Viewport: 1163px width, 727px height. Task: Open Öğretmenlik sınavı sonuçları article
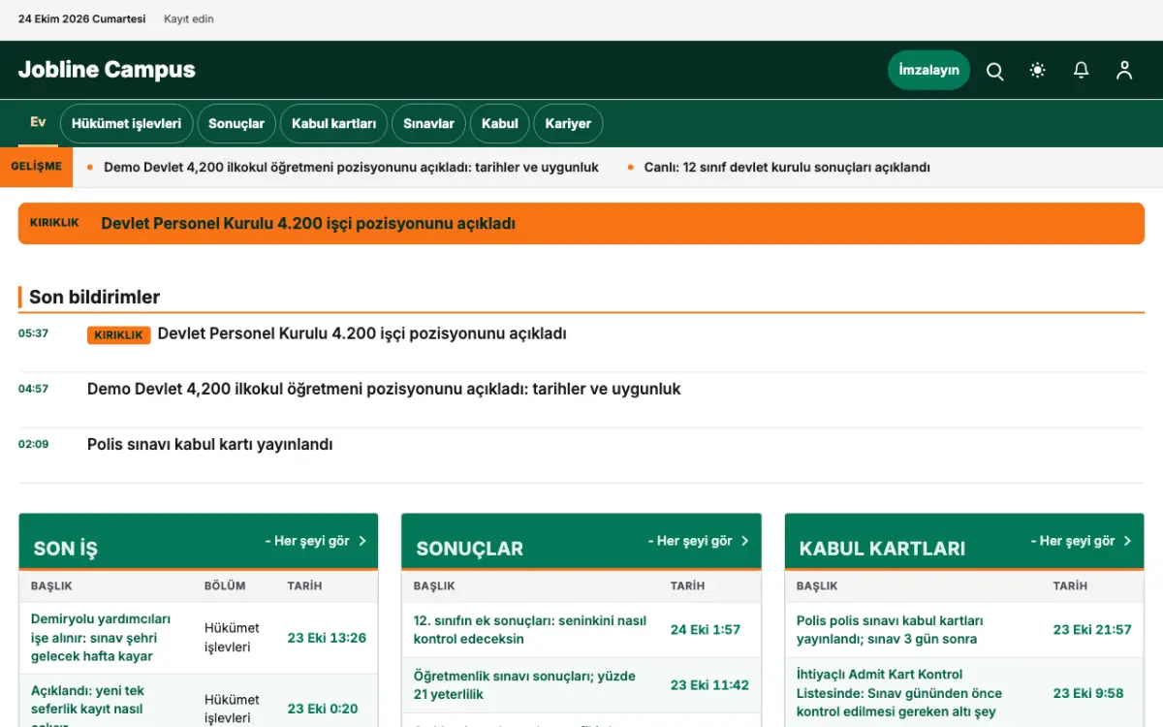click(524, 684)
